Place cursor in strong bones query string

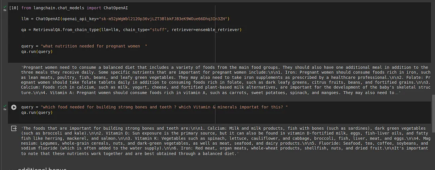coord(164,107)
